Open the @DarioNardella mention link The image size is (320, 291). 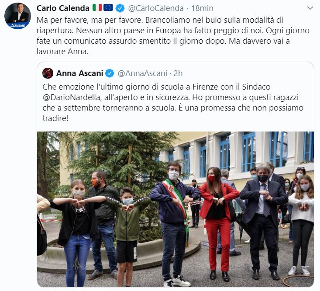click(72, 97)
